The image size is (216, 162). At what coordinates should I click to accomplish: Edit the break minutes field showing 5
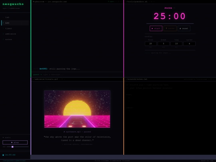pyautogui.click(x=164, y=44)
